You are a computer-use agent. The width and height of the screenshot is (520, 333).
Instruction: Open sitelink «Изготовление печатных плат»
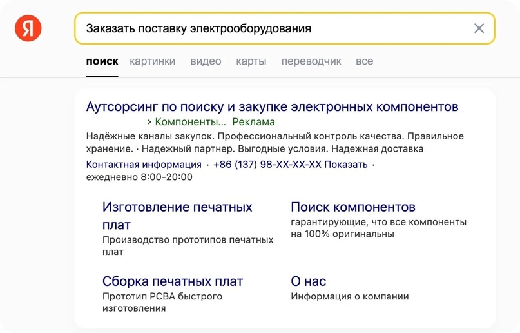click(177, 216)
